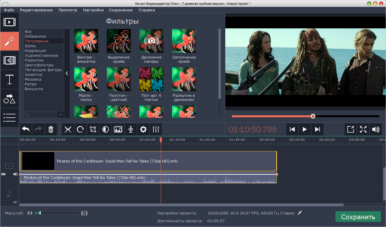Delete selected clip with trash icon
The height and width of the screenshot is (227, 386).
tap(51, 129)
